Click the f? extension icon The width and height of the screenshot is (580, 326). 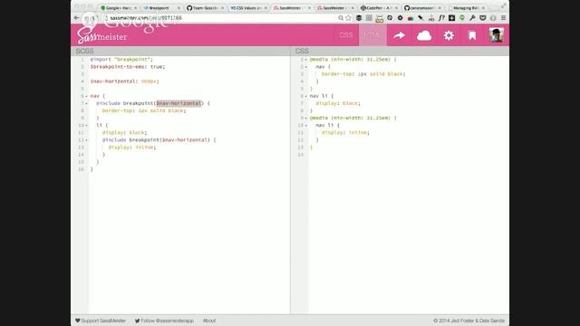tap(441, 18)
